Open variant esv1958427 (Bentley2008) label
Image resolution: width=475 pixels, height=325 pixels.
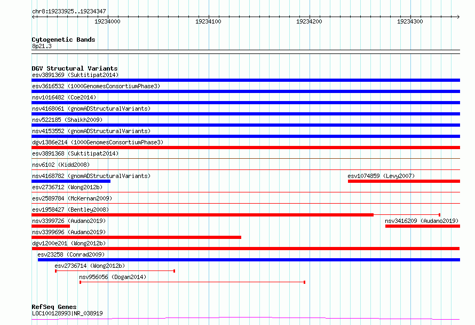[70, 210]
